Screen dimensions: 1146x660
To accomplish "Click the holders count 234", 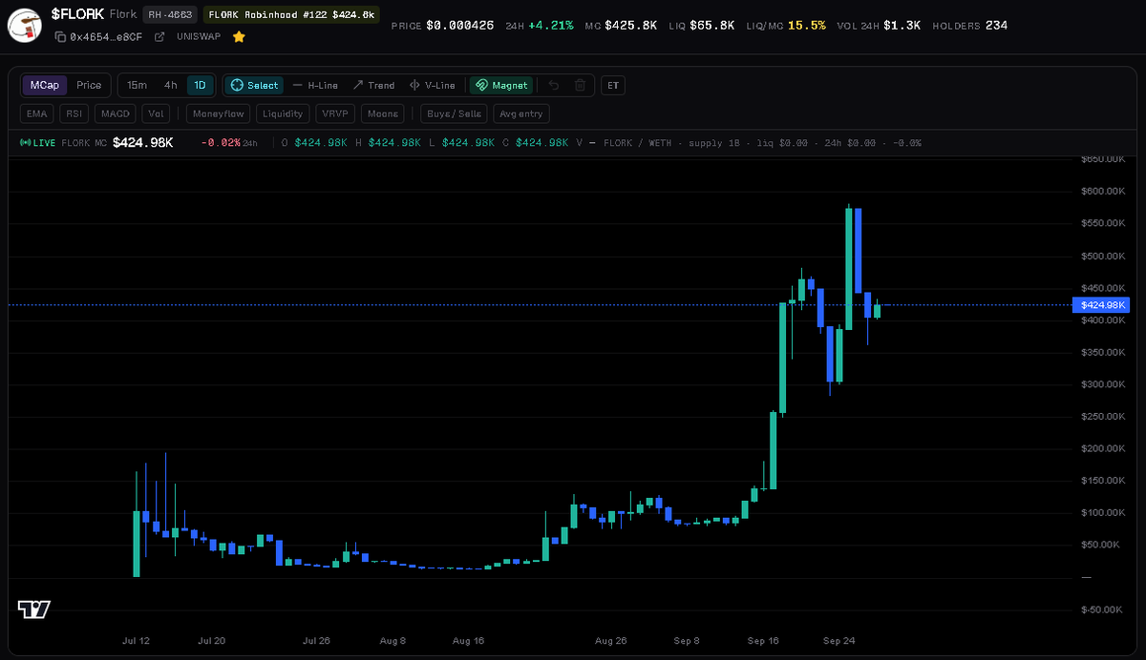I will [x=996, y=25].
